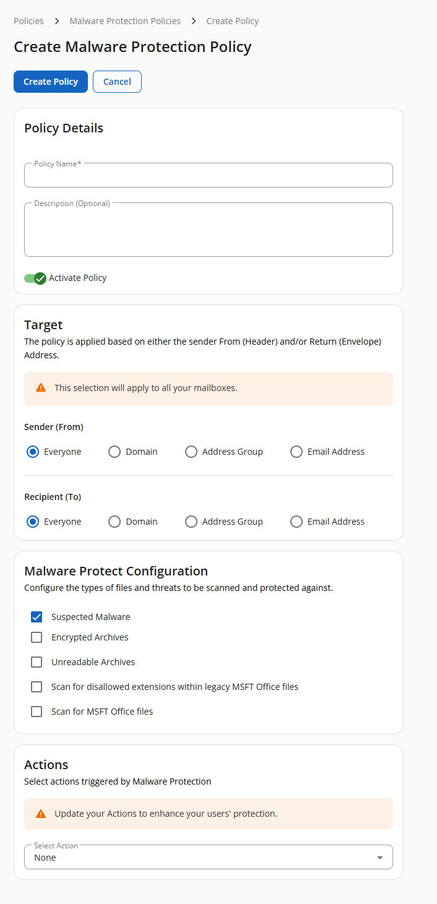Select Address Group for Sender (From)

coord(191,452)
